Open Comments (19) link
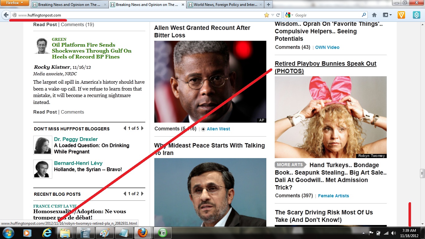This screenshot has height=239, width=425. pyautogui.click(x=77, y=25)
